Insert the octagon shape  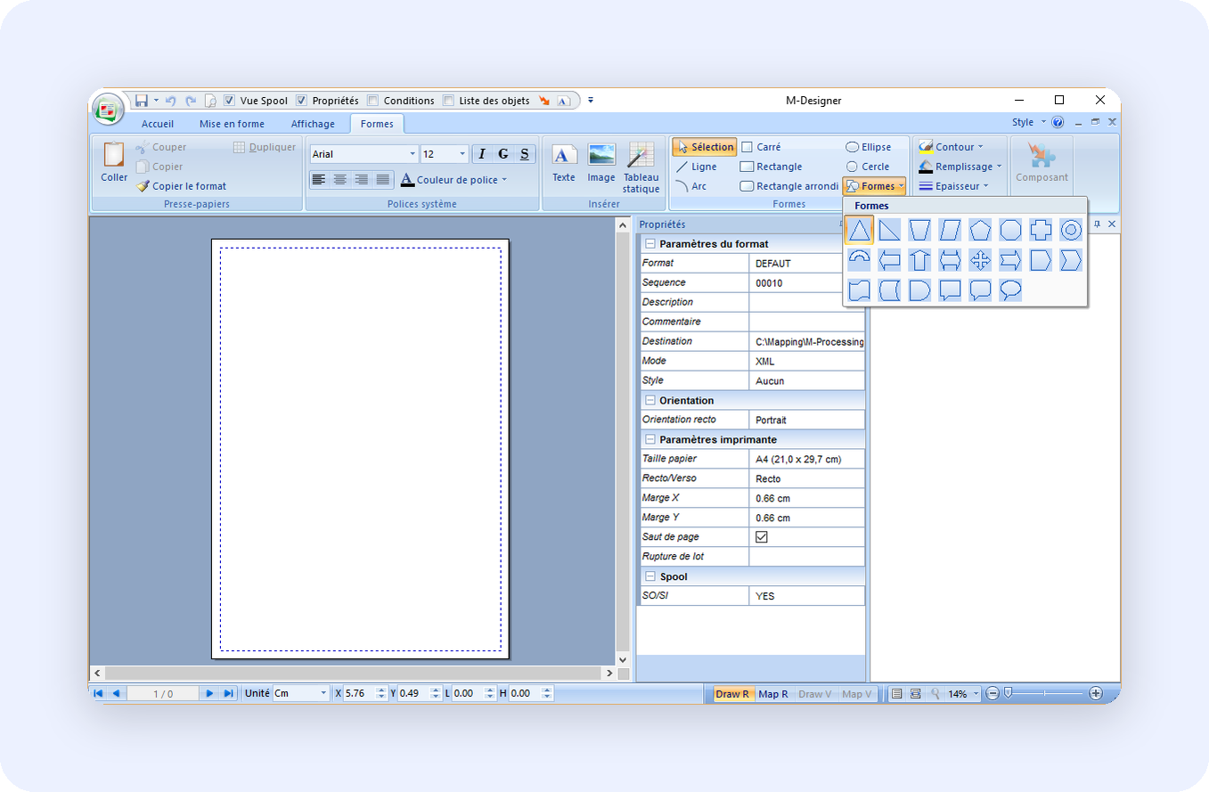coord(1010,231)
